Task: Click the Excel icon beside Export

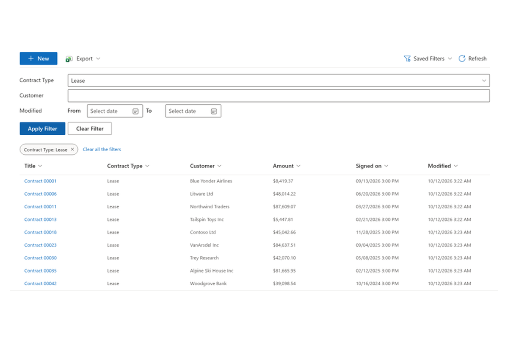Action: point(69,59)
